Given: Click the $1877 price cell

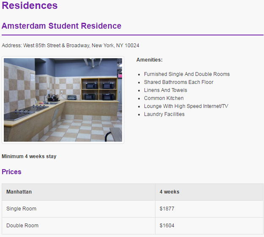Looking at the screenshot, I should pyautogui.click(x=167, y=209).
